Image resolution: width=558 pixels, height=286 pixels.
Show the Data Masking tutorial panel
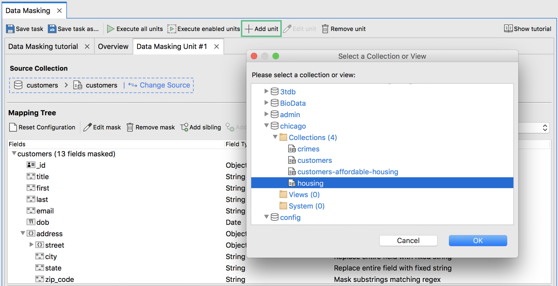point(527,29)
